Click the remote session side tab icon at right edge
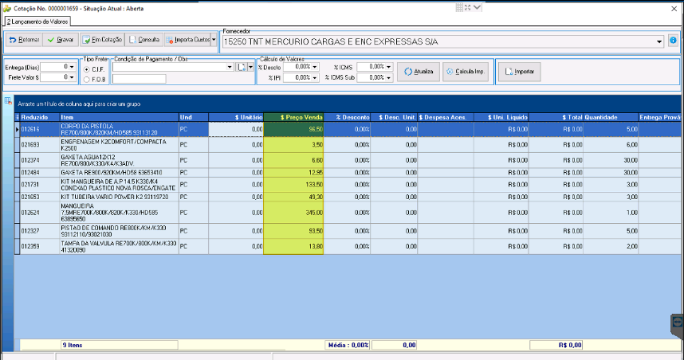 [x=678, y=323]
